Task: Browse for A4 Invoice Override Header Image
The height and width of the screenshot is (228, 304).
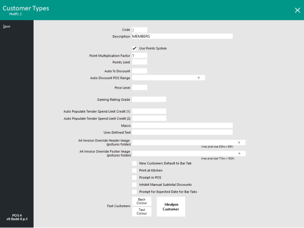Action: click(x=239, y=143)
